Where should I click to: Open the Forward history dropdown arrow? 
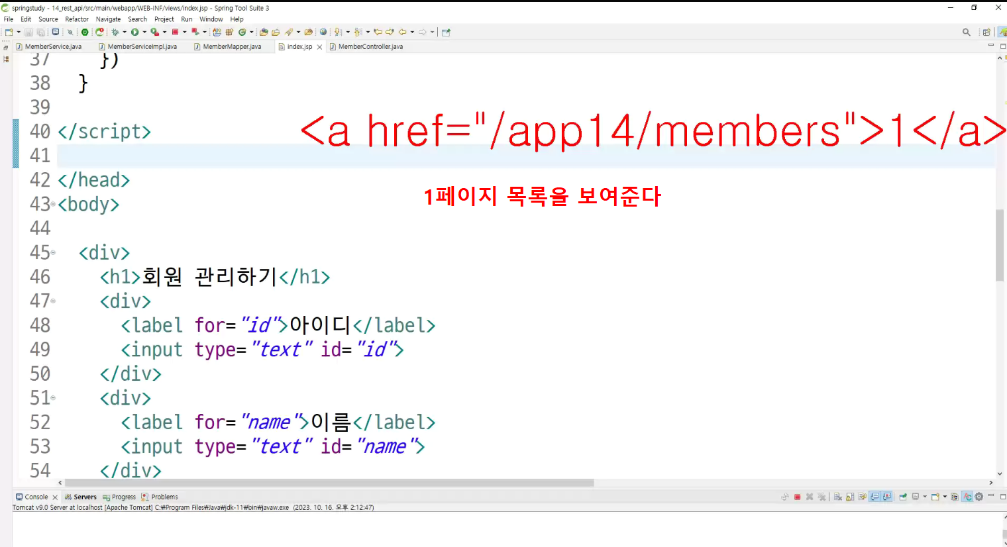coord(433,32)
